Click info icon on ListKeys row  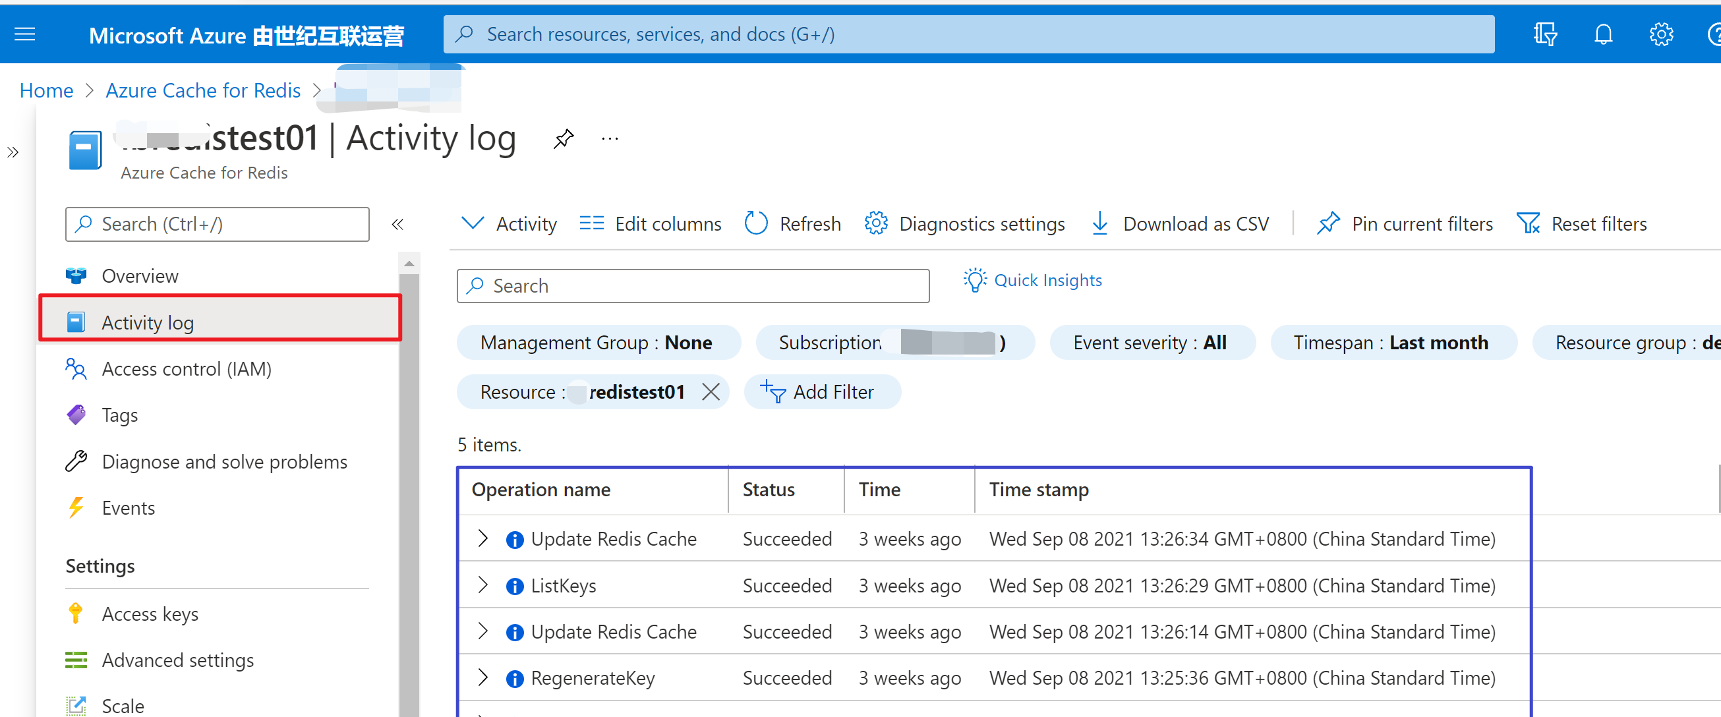[x=514, y=586]
